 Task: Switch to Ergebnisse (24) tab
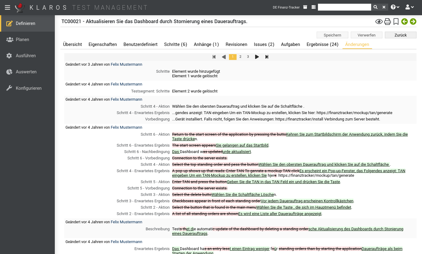(322, 44)
